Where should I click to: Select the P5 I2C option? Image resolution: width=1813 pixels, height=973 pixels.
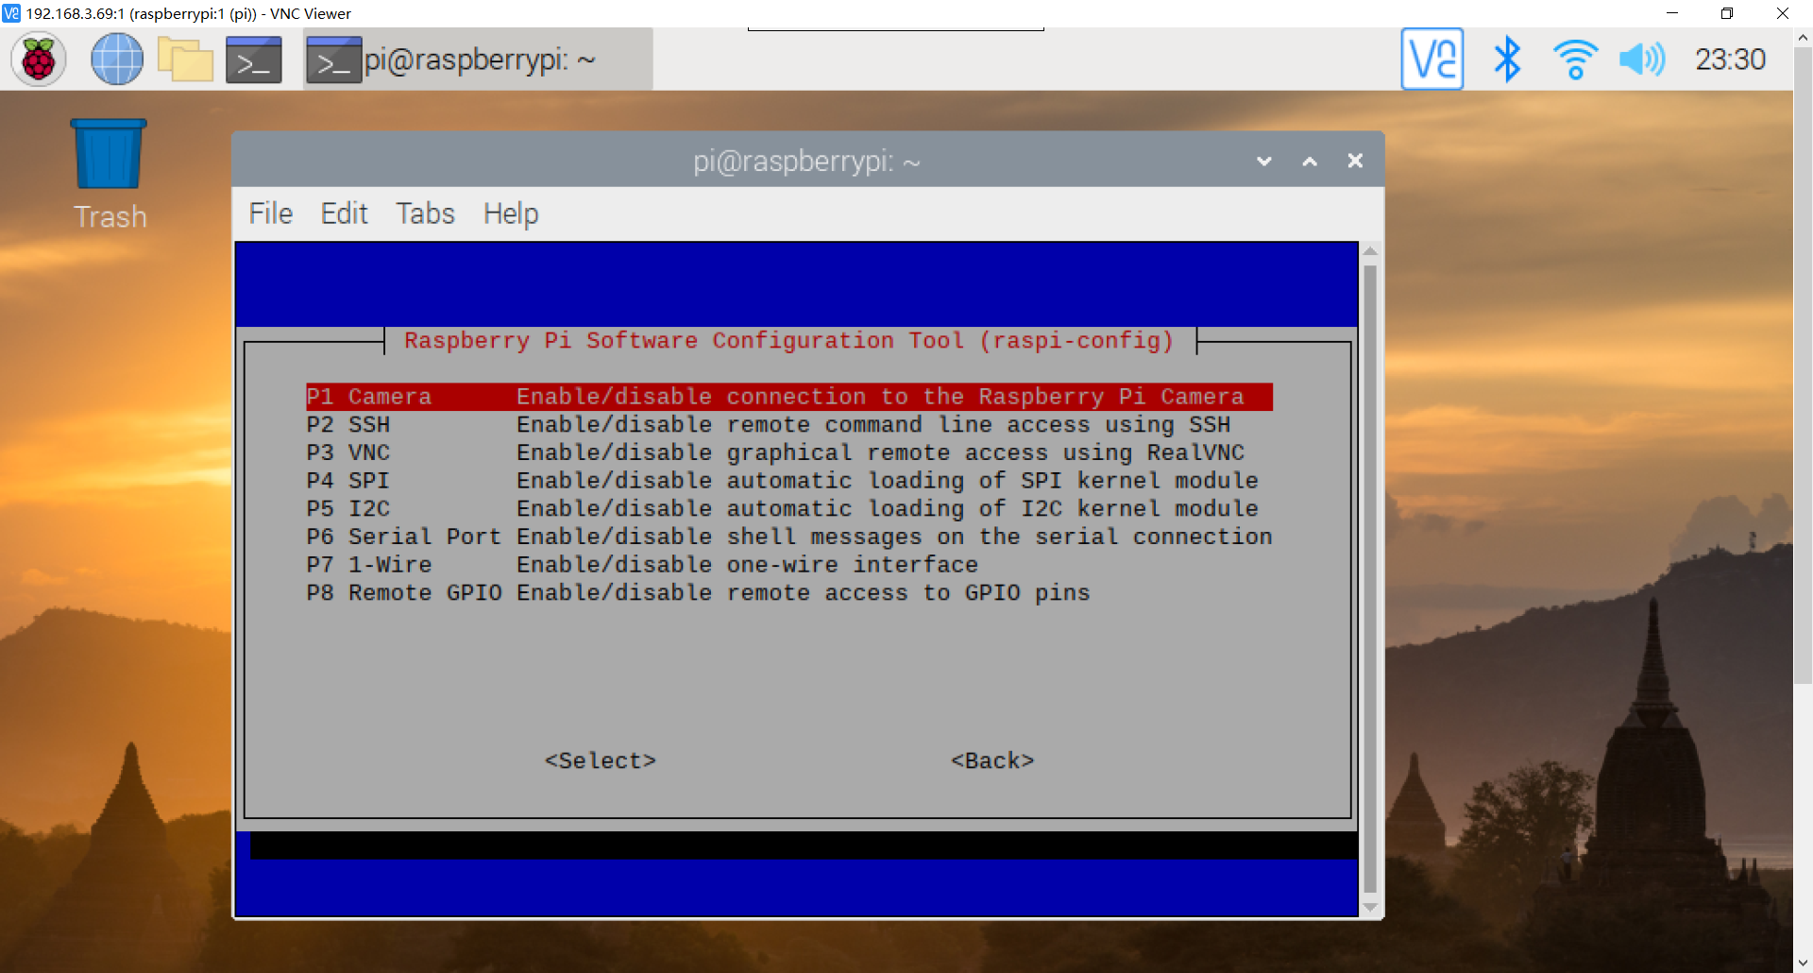click(789, 509)
